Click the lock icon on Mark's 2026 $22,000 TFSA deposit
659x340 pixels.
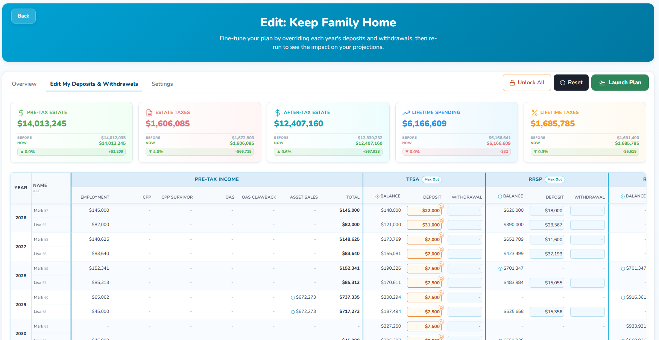441,206
